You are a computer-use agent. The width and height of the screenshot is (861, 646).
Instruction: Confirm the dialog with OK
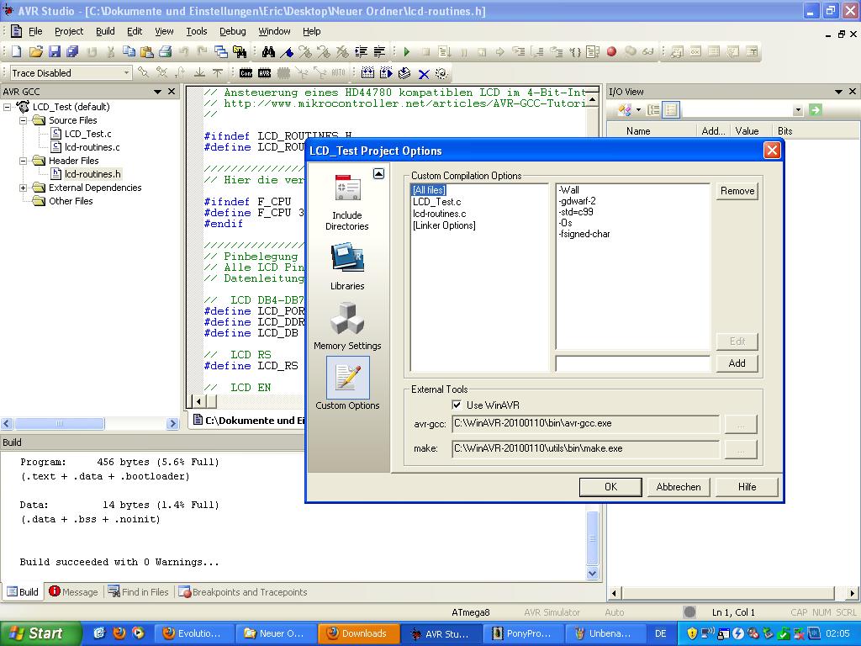(x=610, y=487)
